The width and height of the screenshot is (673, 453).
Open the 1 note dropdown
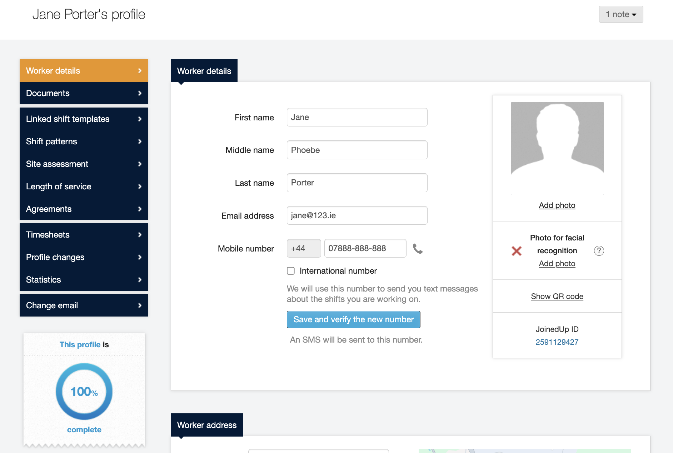tap(621, 14)
